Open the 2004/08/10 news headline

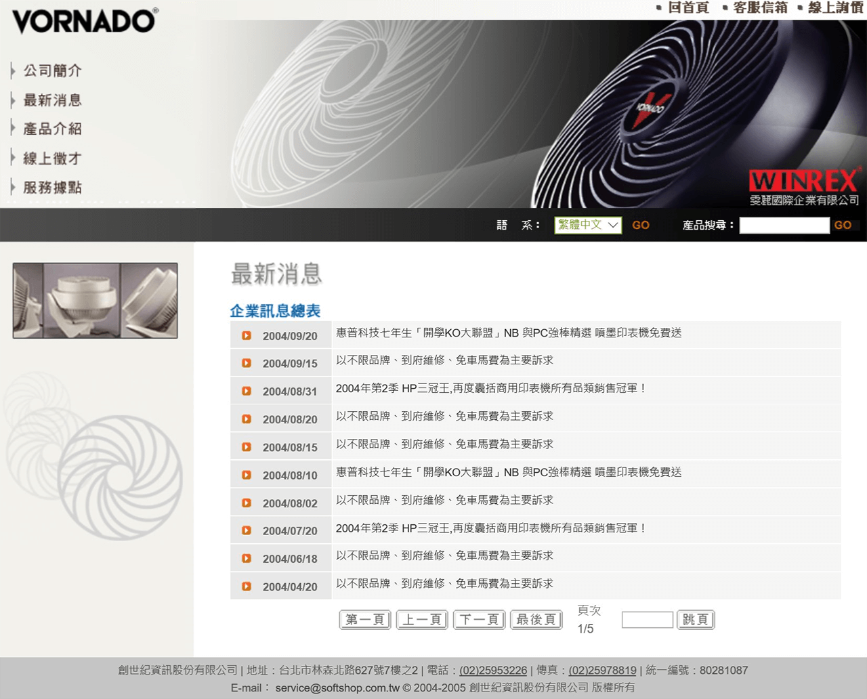[x=509, y=472]
